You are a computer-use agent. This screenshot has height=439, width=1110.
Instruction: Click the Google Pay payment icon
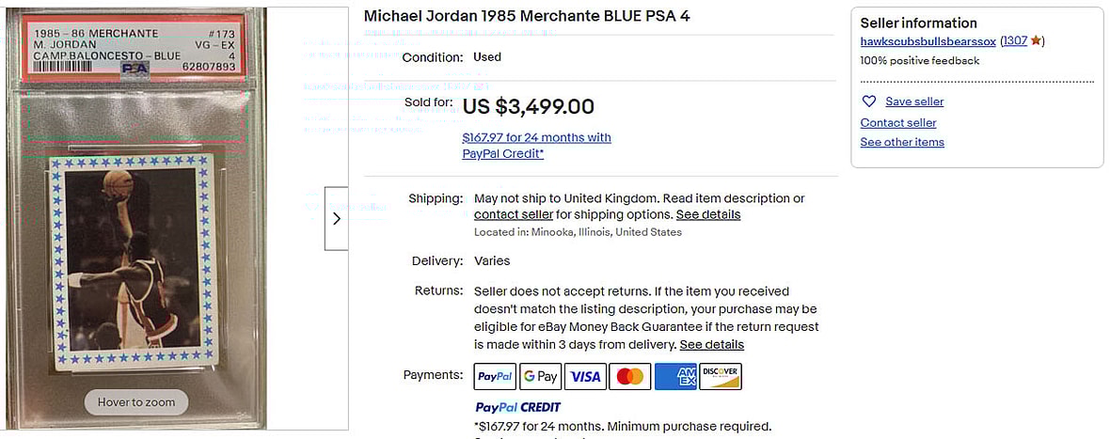coord(540,376)
